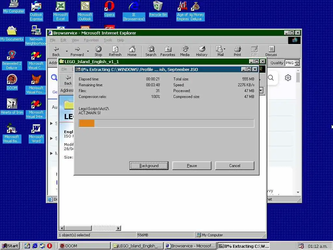Open the Forward history dropdown arrow

(88, 51)
